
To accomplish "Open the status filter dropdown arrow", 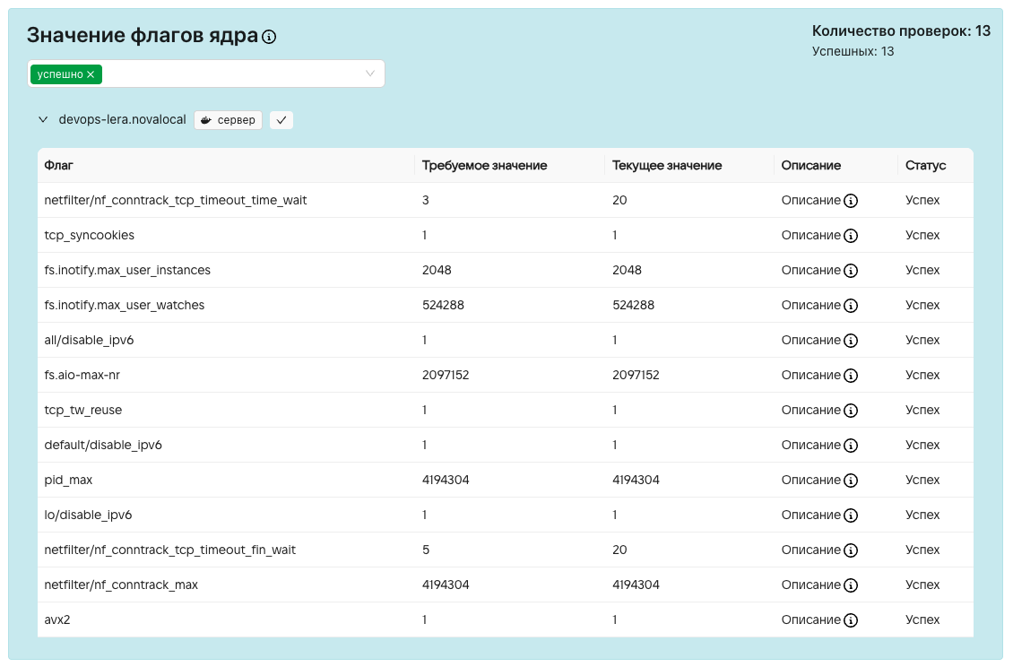I will tap(370, 74).
